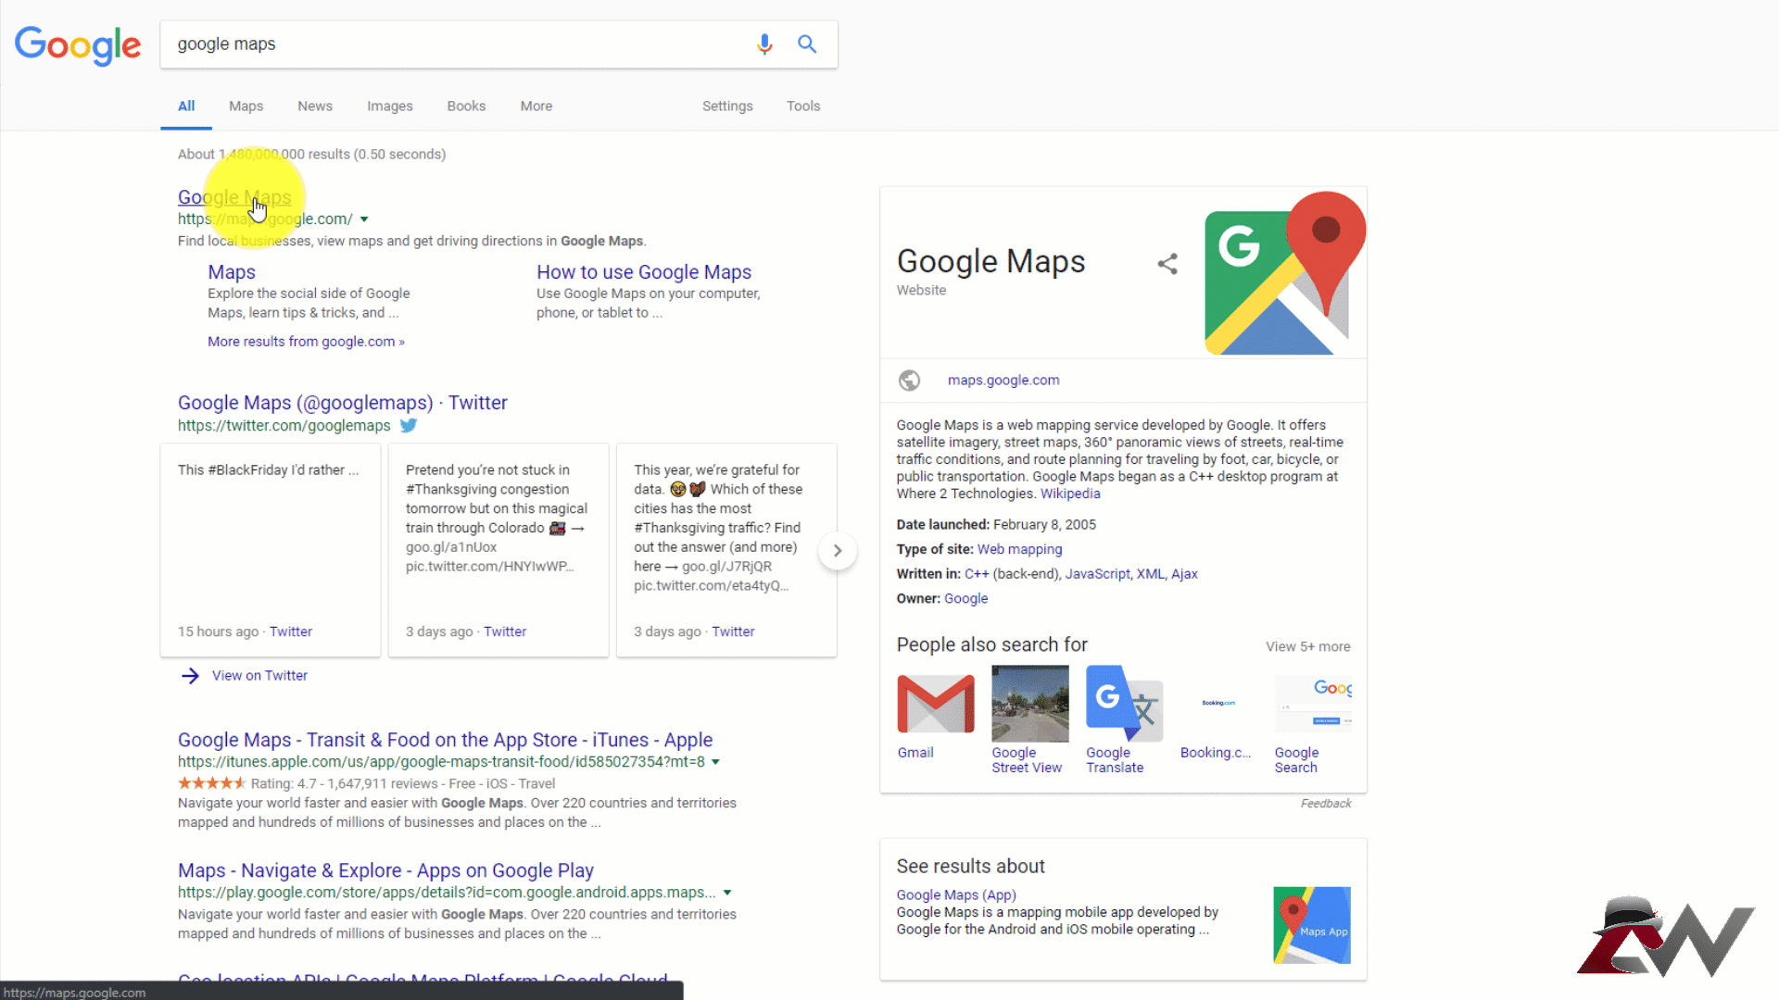The height and width of the screenshot is (1000, 1779).
Task: Open Google Maps (@googlemaps) Twitter result
Action: tap(343, 403)
